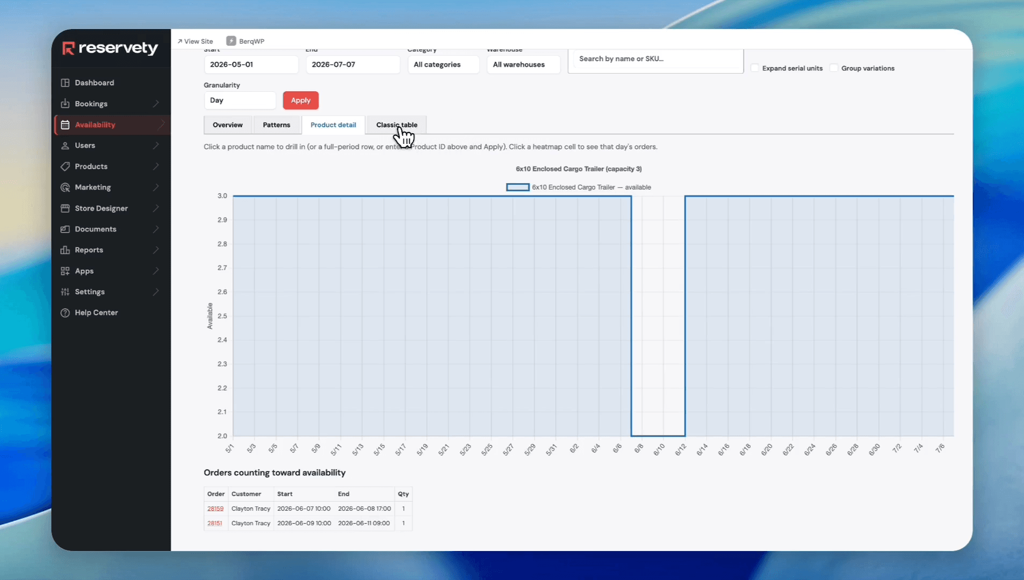Viewport: 1024px width, 580px height.
Task: Click the Bookings sidebar icon
Action: (x=65, y=104)
